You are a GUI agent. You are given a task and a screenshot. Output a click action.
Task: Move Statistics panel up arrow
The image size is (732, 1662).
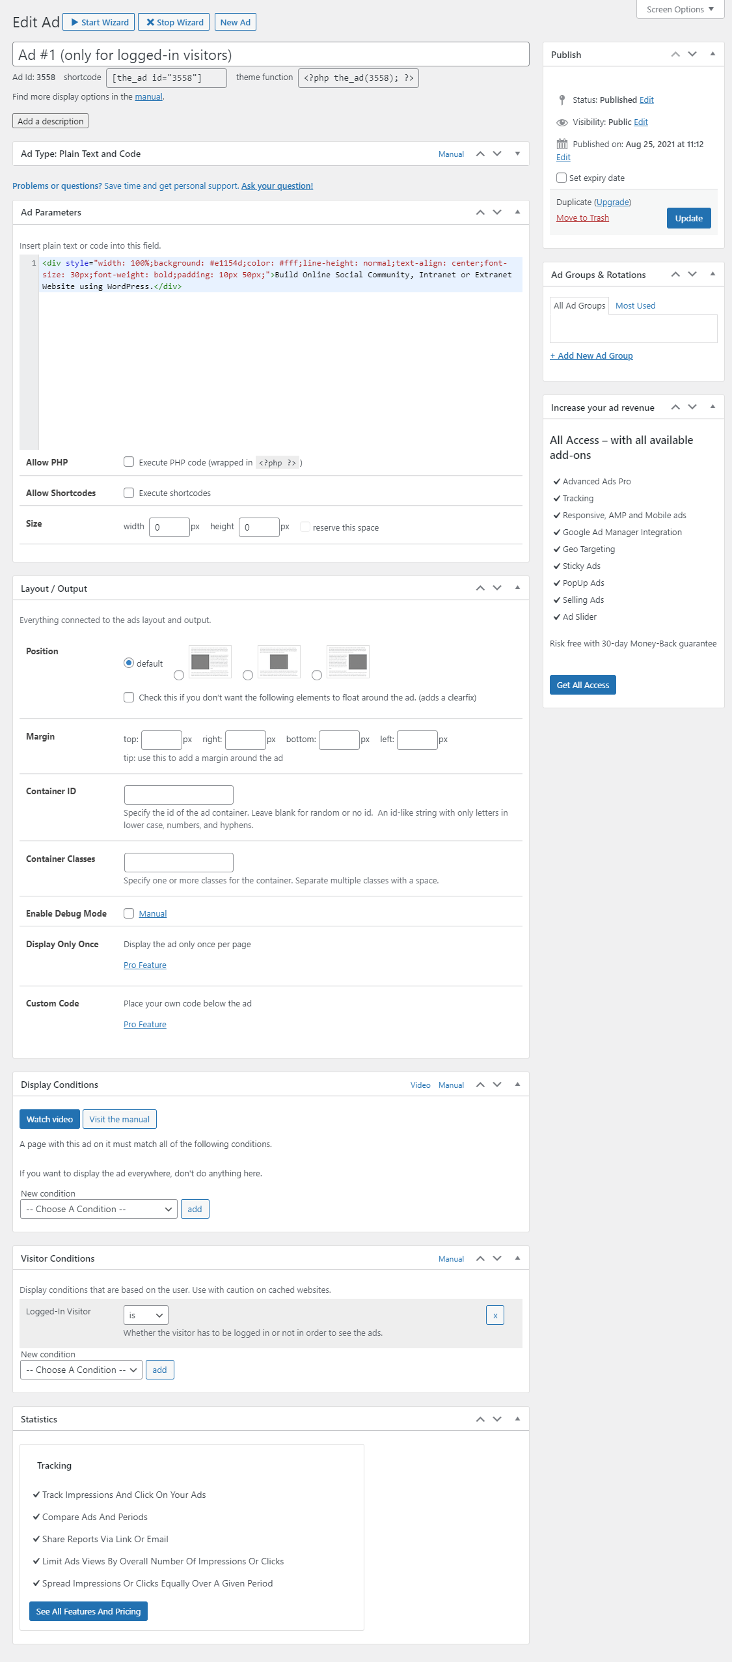[x=480, y=1419]
